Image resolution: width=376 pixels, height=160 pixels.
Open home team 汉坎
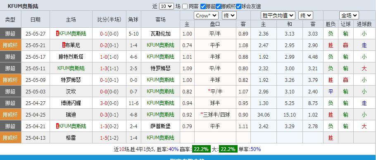tap(71, 91)
